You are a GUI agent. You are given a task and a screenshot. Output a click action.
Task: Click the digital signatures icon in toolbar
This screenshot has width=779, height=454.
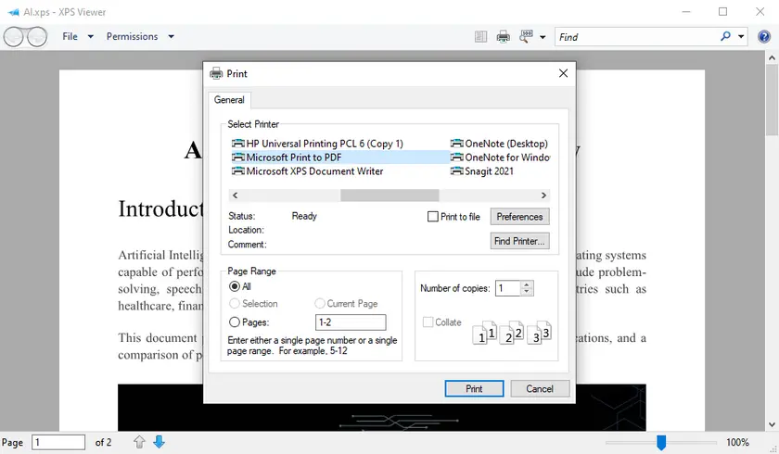click(526, 36)
